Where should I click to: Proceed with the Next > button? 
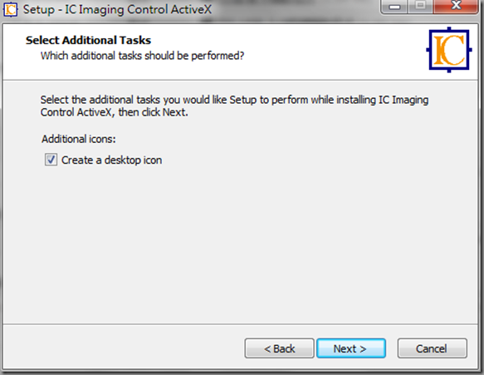[x=351, y=348]
